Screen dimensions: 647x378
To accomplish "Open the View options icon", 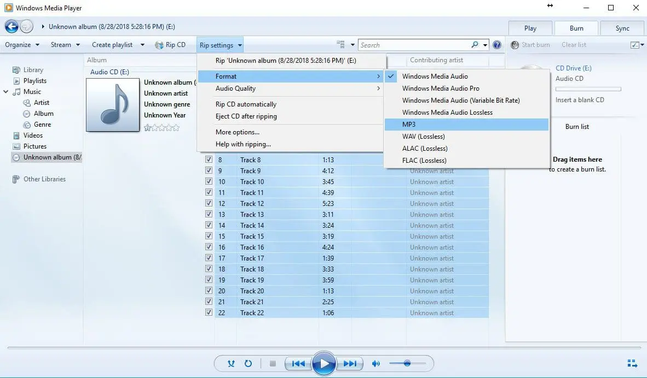I will point(341,44).
